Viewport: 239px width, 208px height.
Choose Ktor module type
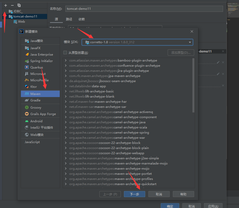pos(40,86)
